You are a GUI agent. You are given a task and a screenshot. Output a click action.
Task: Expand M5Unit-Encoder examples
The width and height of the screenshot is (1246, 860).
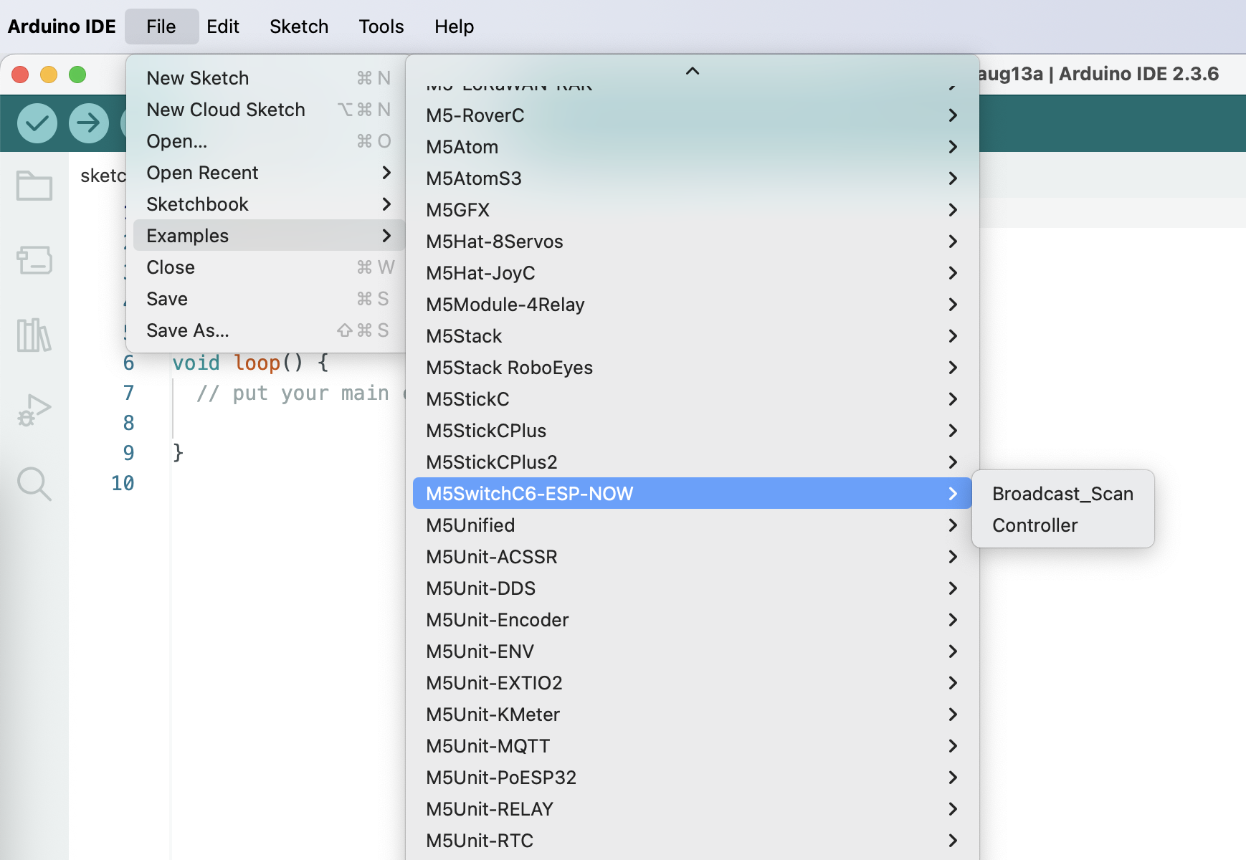[x=693, y=620]
